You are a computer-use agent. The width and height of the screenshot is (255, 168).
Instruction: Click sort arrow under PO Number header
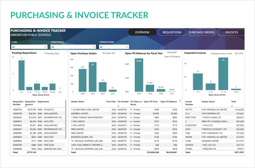118,106
